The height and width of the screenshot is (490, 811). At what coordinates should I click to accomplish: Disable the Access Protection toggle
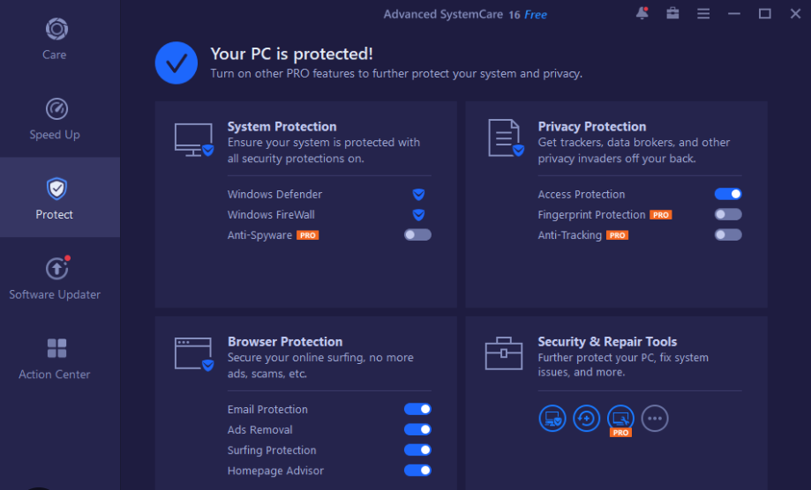point(728,194)
